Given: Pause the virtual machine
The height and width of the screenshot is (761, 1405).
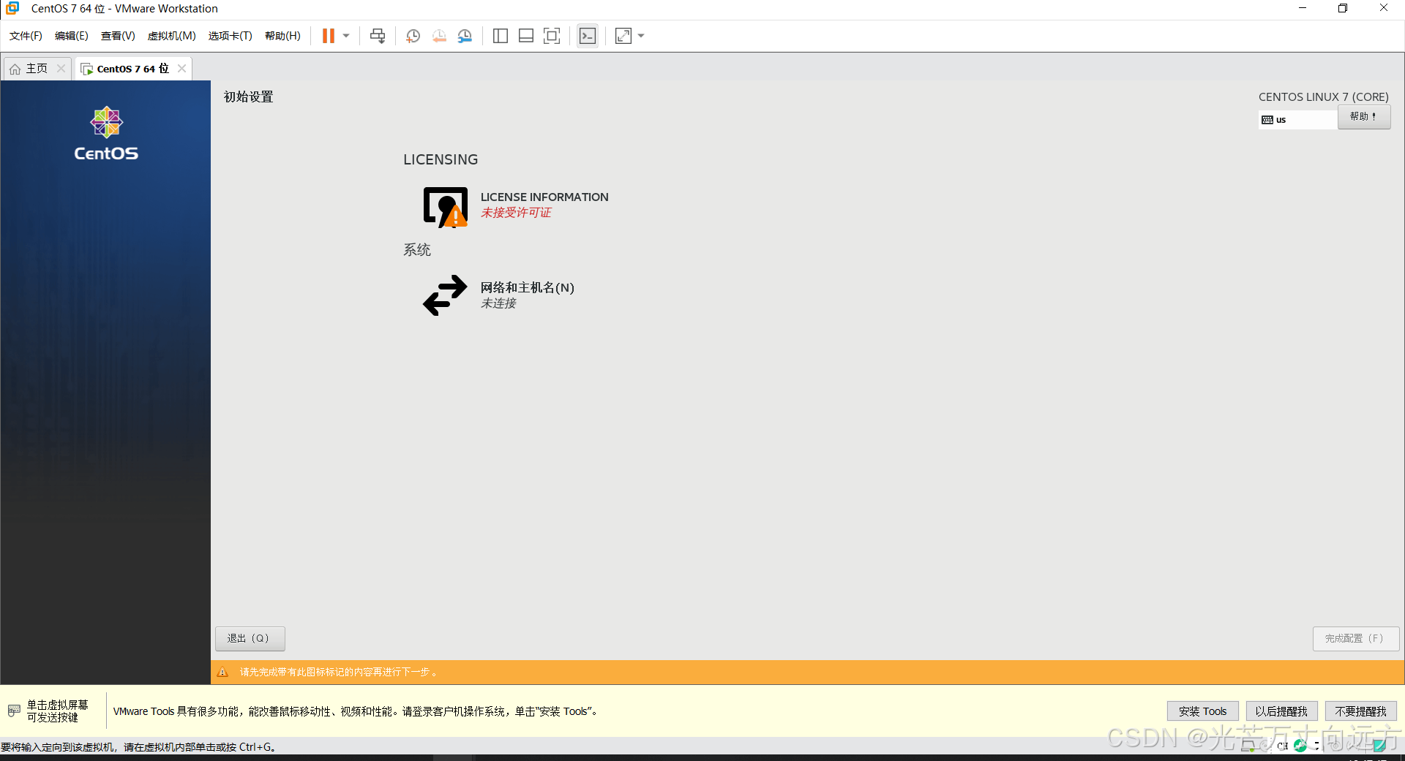Looking at the screenshot, I should (328, 36).
